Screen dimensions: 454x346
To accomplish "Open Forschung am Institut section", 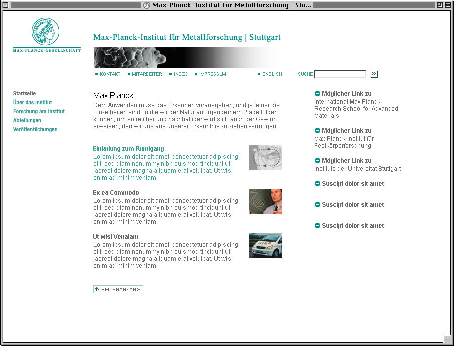I will 39,111.
